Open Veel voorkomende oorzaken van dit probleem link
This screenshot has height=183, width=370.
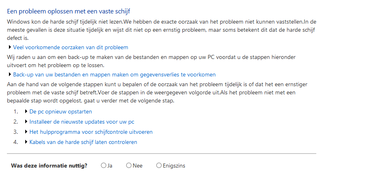70,48
